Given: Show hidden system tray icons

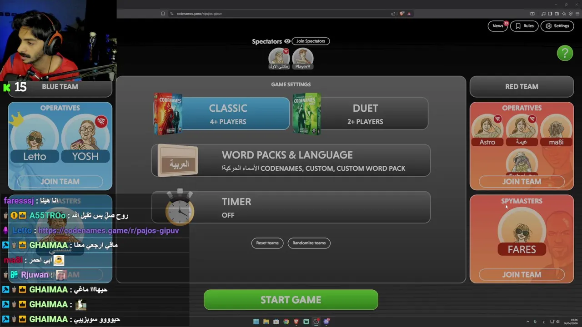Looking at the screenshot, I should pos(527,322).
